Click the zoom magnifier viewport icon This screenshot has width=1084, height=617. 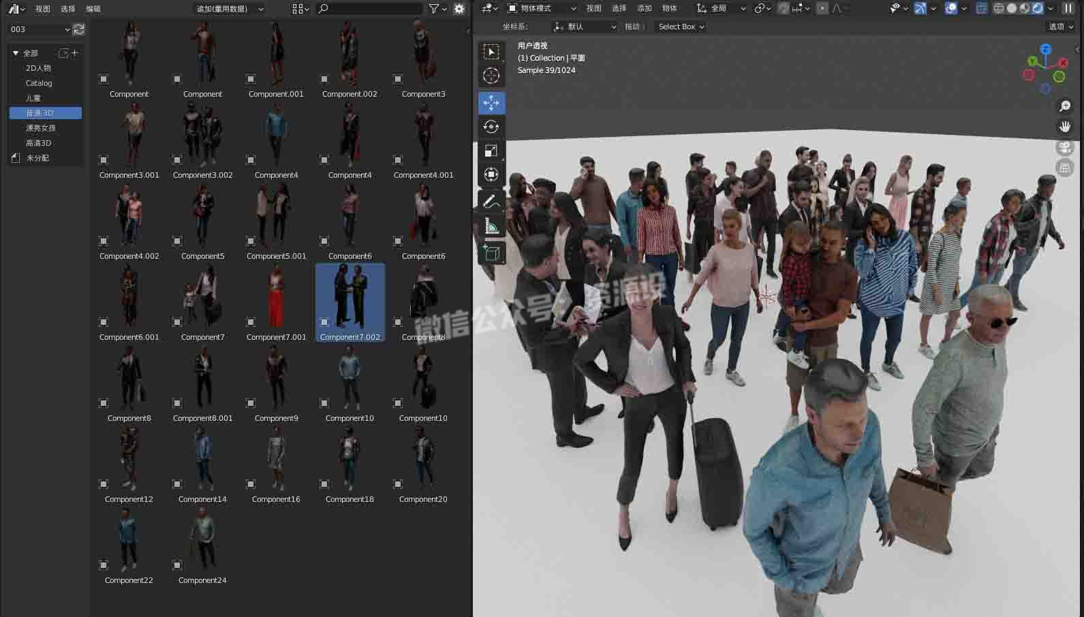(1064, 106)
